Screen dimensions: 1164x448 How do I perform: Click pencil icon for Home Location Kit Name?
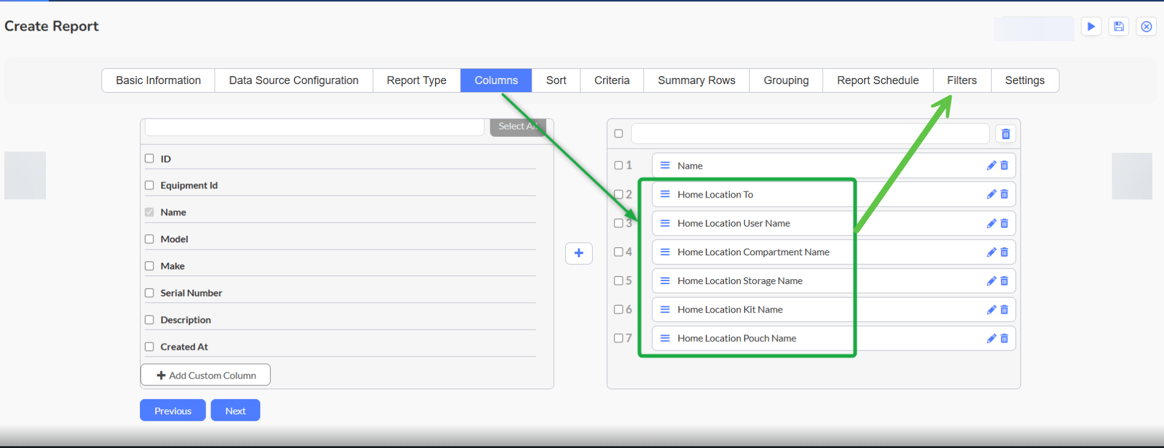[991, 310]
